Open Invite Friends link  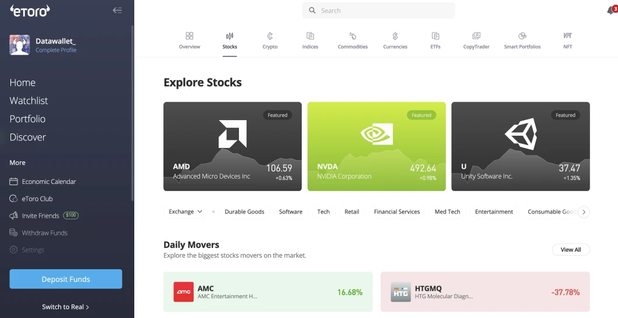[40, 216]
